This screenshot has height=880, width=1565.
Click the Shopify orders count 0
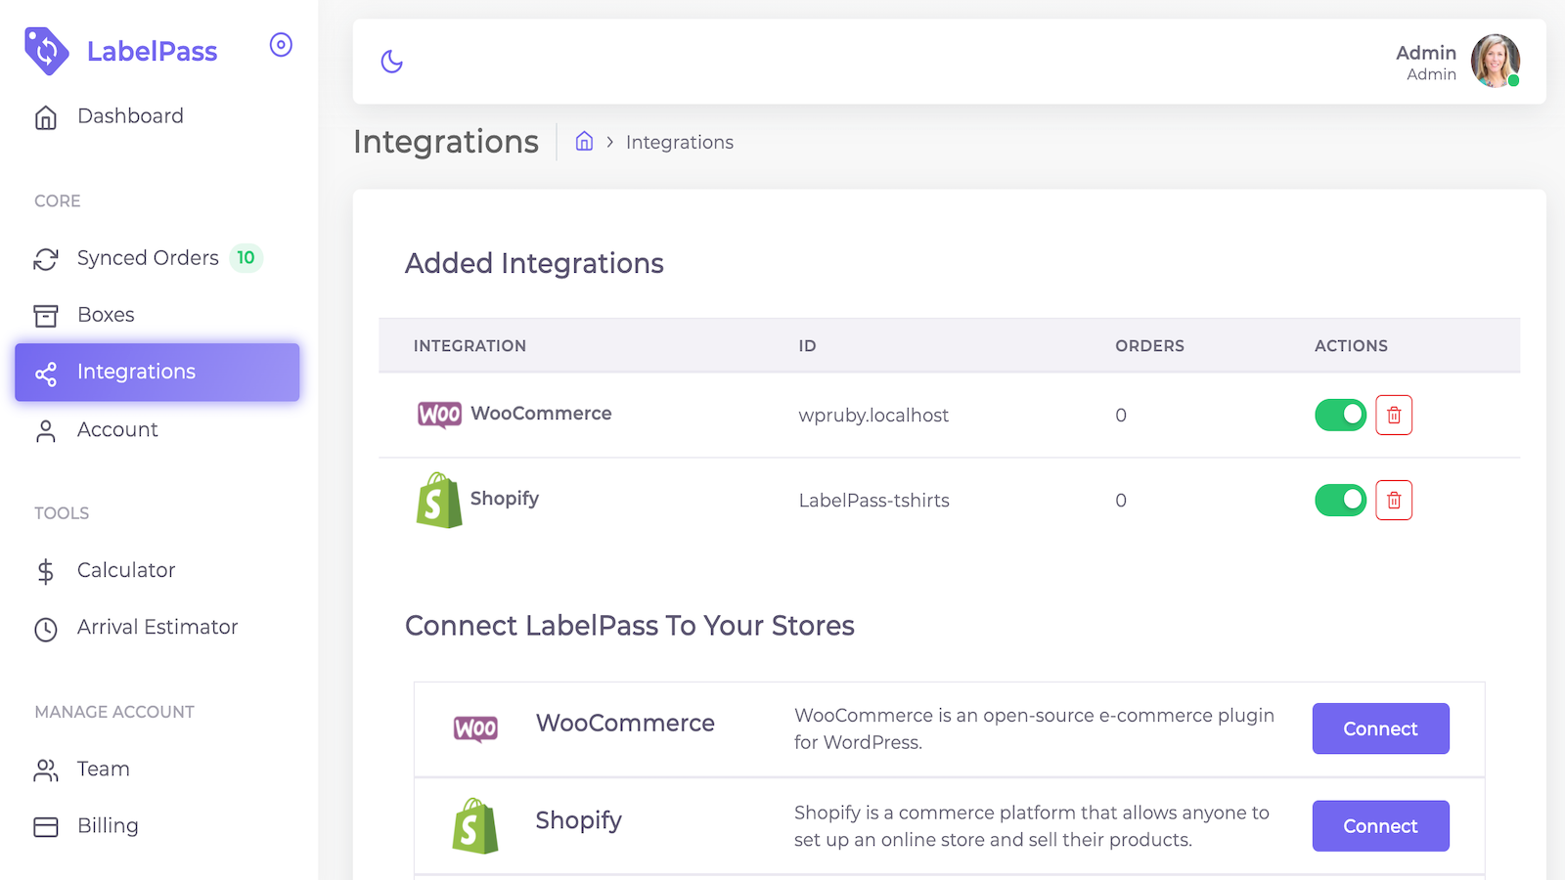pos(1121,501)
